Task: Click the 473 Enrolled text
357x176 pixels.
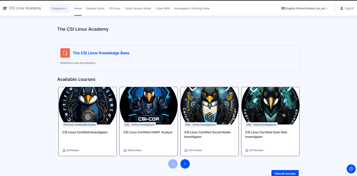Action: 256,150
